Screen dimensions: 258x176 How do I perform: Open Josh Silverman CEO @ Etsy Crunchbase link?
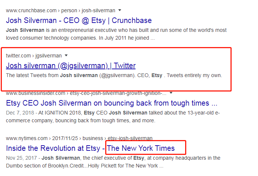pyautogui.click(x=79, y=21)
